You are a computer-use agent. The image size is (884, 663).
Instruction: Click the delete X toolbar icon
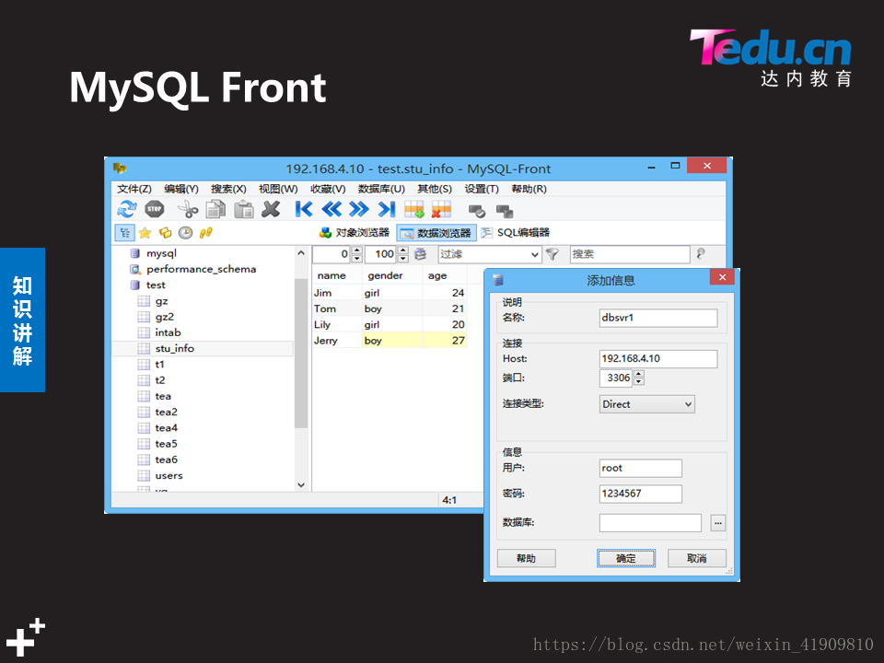click(271, 209)
